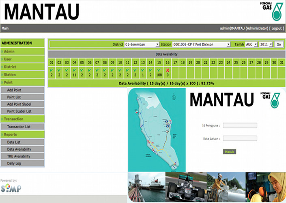
Task: Click the Id Pengguna input field
Action: 240,125
